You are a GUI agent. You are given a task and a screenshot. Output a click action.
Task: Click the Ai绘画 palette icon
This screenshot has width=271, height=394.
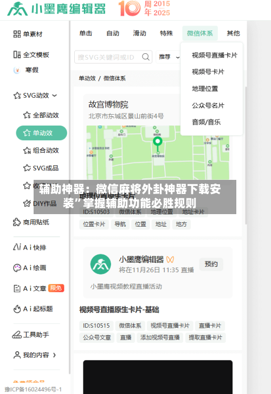click(x=17, y=268)
